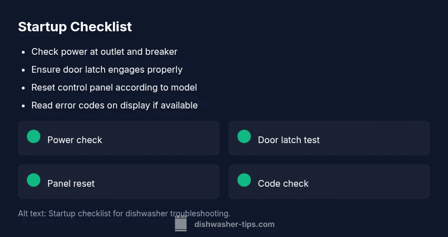Select the Door latch test label
Image resolution: width=448 pixels, height=237 pixels.
(x=288, y=140)
